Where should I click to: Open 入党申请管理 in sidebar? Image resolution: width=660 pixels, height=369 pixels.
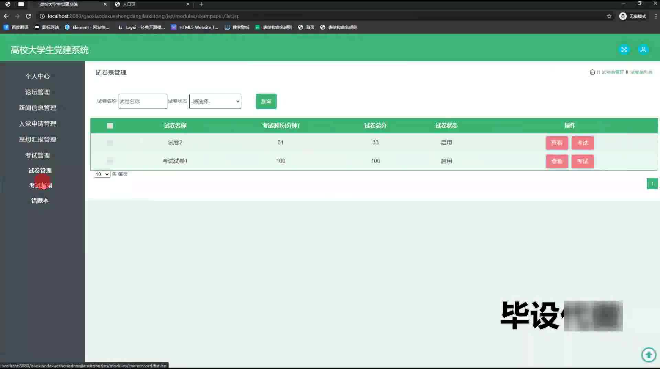click(x=37, y=124)
